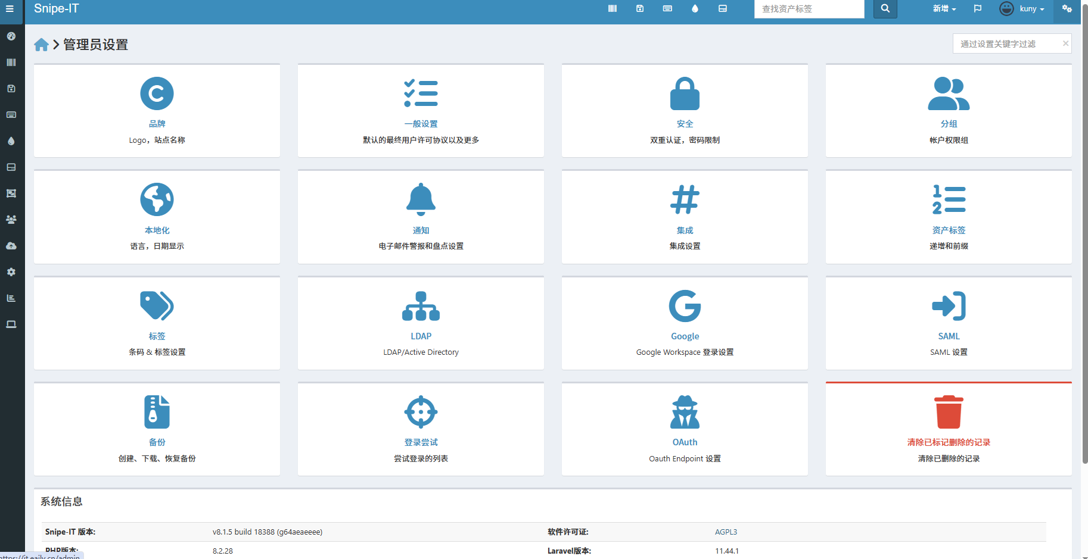
Task: Open the 本地化 globe icon
Action: [x=157, y=199]
